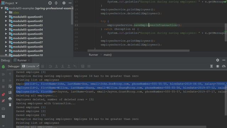Screen dimensions: 227x128
Task: Show execution point in debugger toolbar
Action: 43,66
